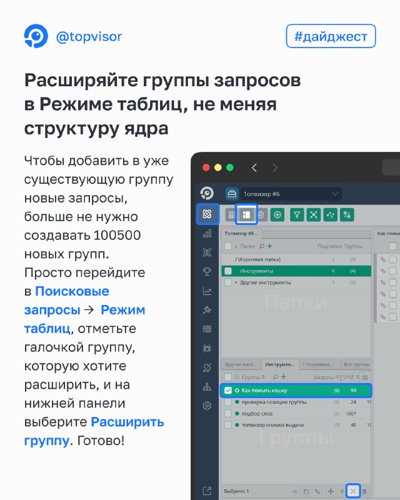Open the @topvisor handle link
The width and height of the screenshot is (400, 500).
89,37
